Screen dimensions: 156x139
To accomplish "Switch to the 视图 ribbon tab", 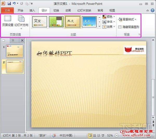I will [x=112, y=10].
